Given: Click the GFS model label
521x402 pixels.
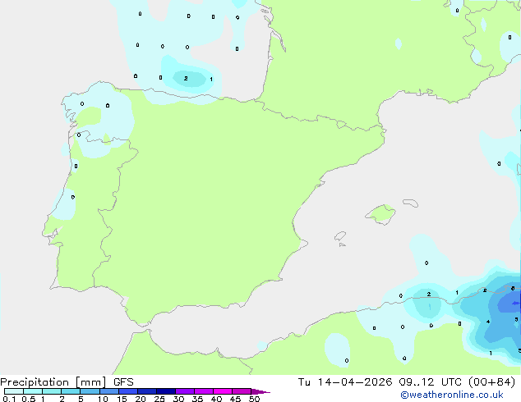Looking at the screenshot, I should pos(123,382).
